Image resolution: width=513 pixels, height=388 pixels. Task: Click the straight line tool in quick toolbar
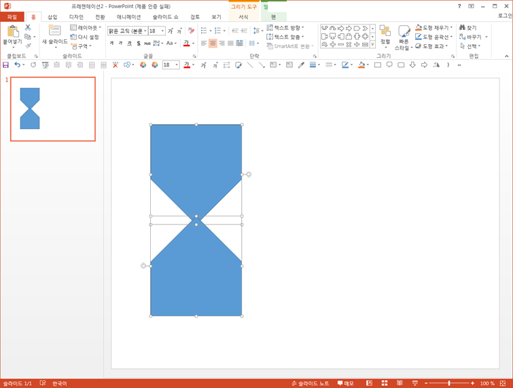[x=250, y=65]
